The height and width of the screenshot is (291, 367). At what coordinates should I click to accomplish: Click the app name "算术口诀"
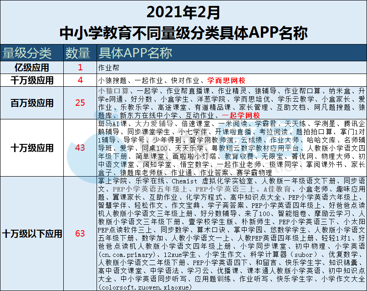(x=211, y=230)
